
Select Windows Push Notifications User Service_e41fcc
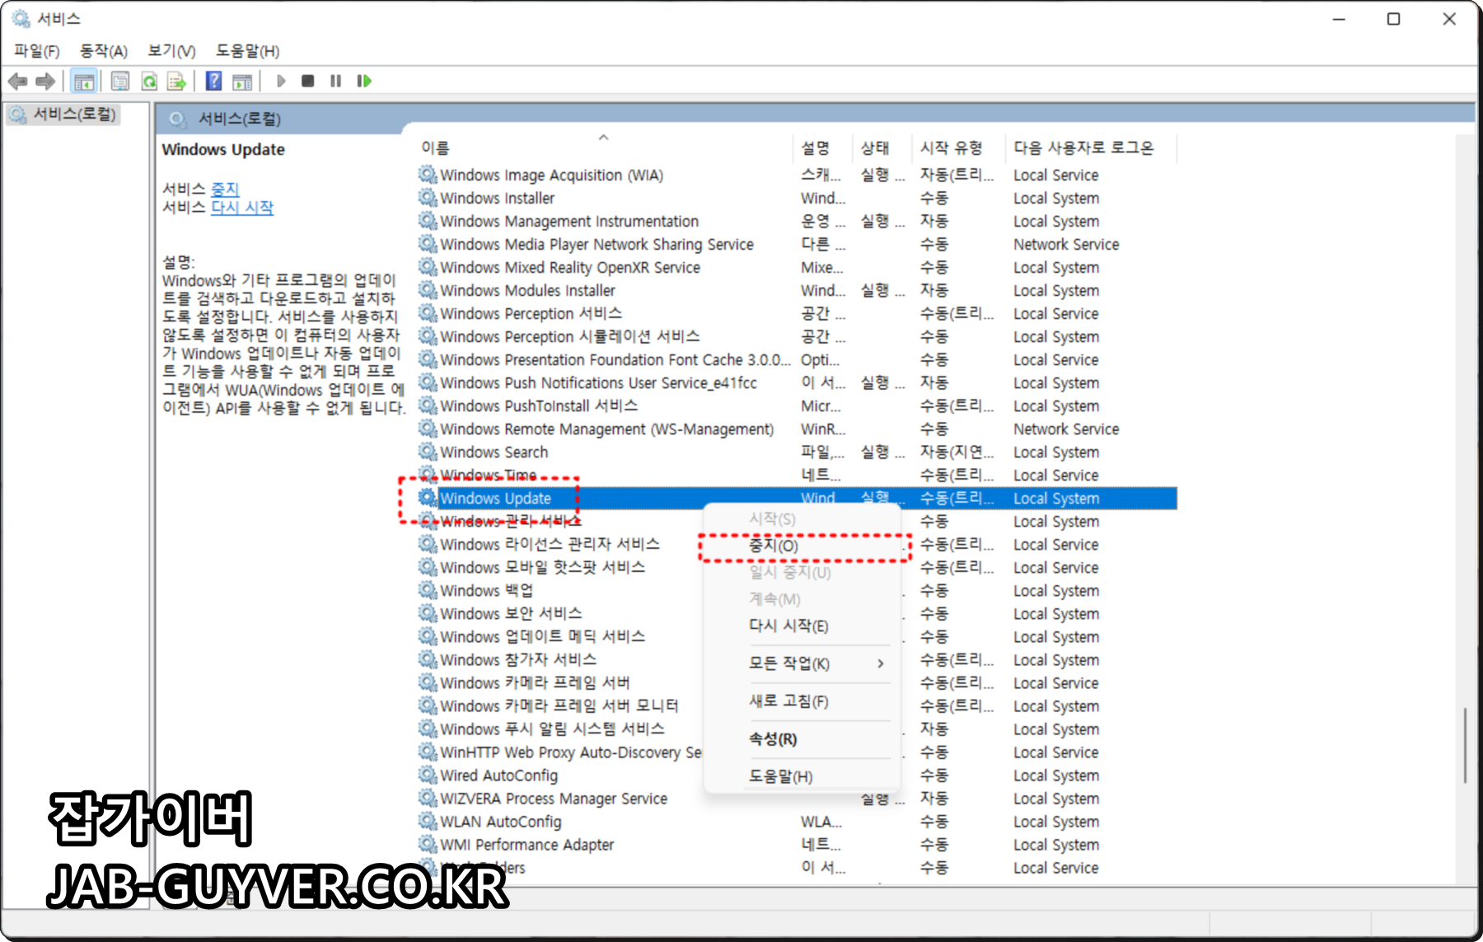pyautogui.click(x=798, y=382)
